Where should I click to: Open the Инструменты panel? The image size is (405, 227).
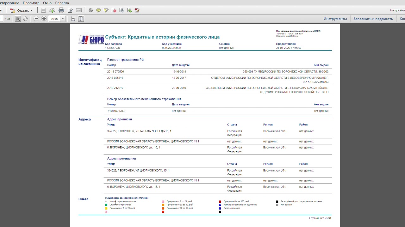pyautogui.click(x=335, y=19)
